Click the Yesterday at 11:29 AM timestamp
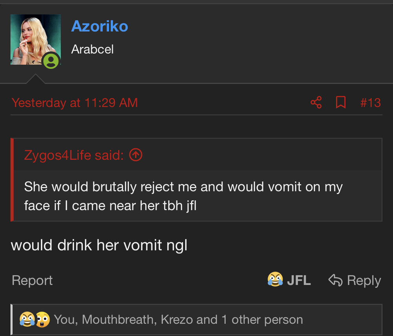The width and height of the screenshot is (393, 336). click(75, 103)
